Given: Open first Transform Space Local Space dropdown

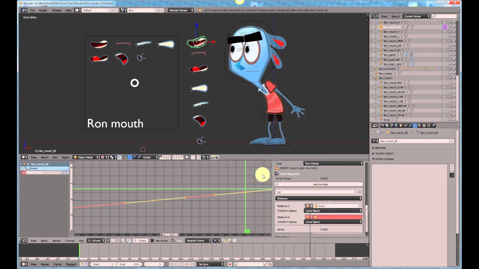Looking at the screenshot, I should pyautogui.click(x=333, y=211).
